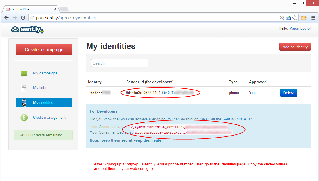The width and height of the screenshot is (319, 181).
Task: Delete the +658388 phone identity
Action: click(289, 93)
